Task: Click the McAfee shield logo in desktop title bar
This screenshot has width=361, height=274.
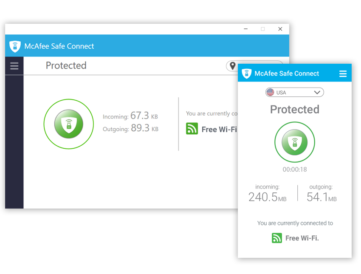Action: point(15,46)
